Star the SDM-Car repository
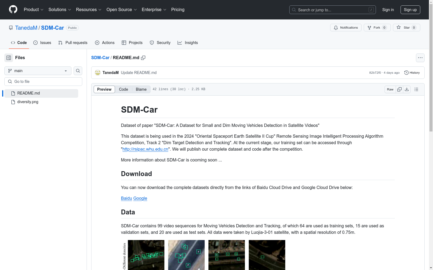 406,28
